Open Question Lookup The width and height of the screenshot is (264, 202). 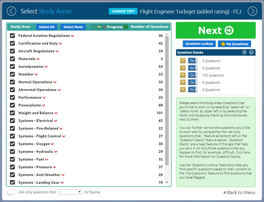coord(199,44)
